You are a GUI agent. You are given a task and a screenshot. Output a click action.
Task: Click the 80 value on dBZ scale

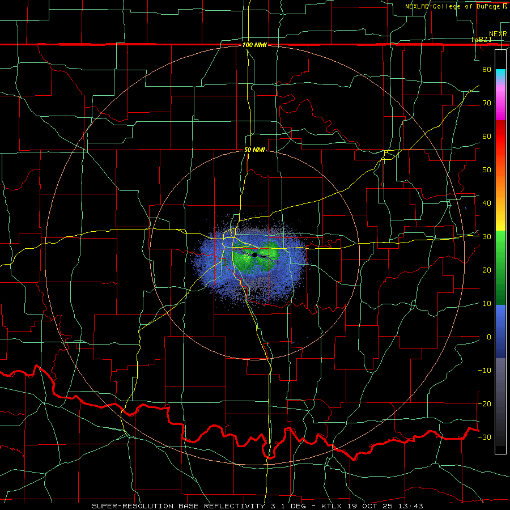pos(487,69)
